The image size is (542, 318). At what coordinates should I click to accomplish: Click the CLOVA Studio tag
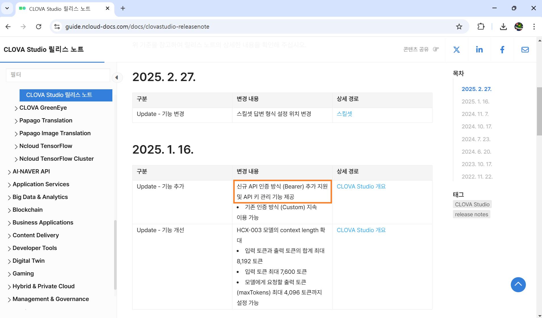click(472, 204)
